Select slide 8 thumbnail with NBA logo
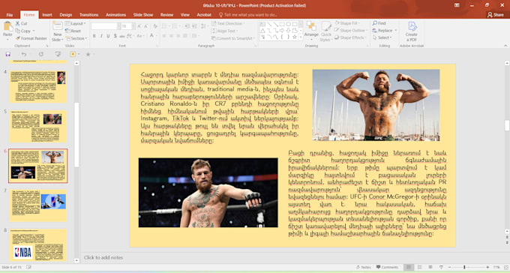 coord(38,244)
